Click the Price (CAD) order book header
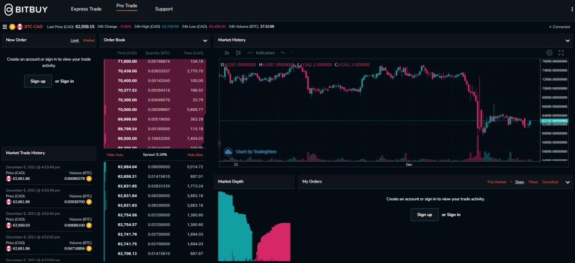575x263 pixels. pos(127,53)
